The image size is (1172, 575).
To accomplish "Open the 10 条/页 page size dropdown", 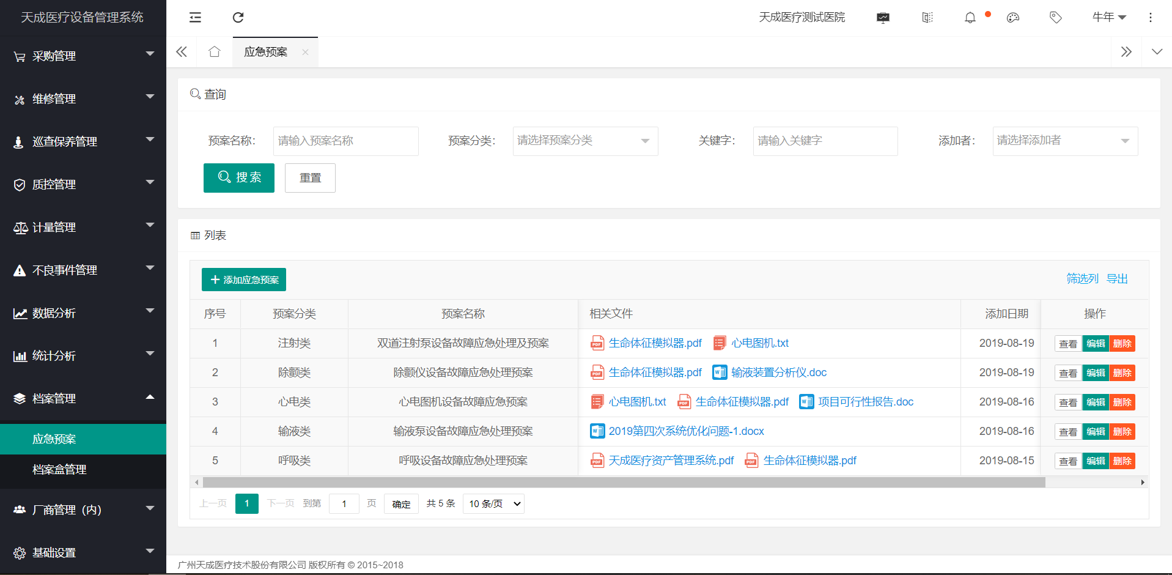I will coord(493,503).
